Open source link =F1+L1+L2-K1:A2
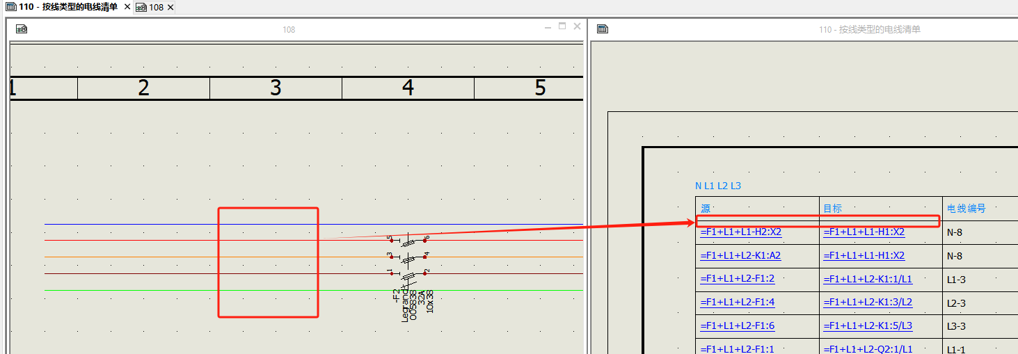Image resolution: width=1018 pixels, height=354 pixels. click(740, 255)
